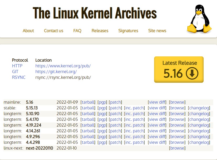Navigate to the FAQ section
Viewport: 217px width, 160px height.
click(x=77, y=31)
